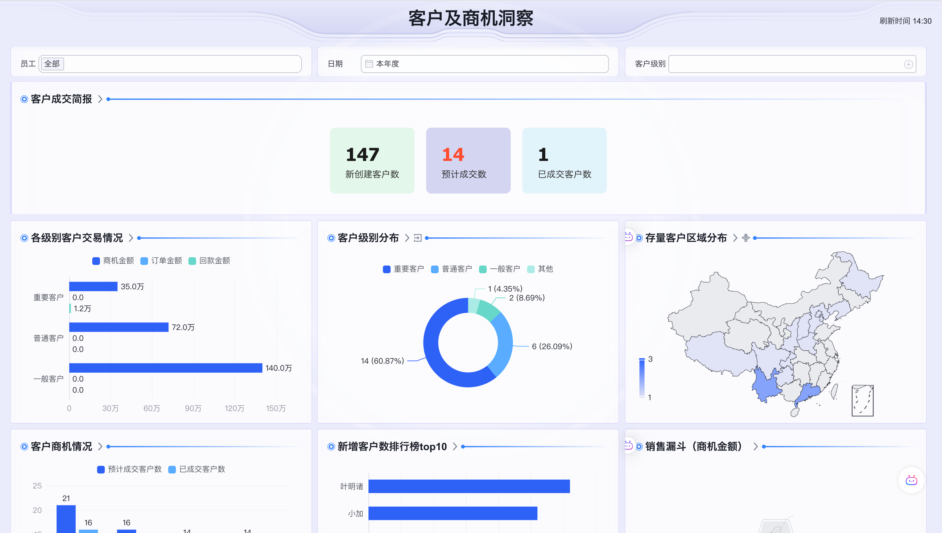Expand 客户成交简报 chevron arrow

point(100,99)
